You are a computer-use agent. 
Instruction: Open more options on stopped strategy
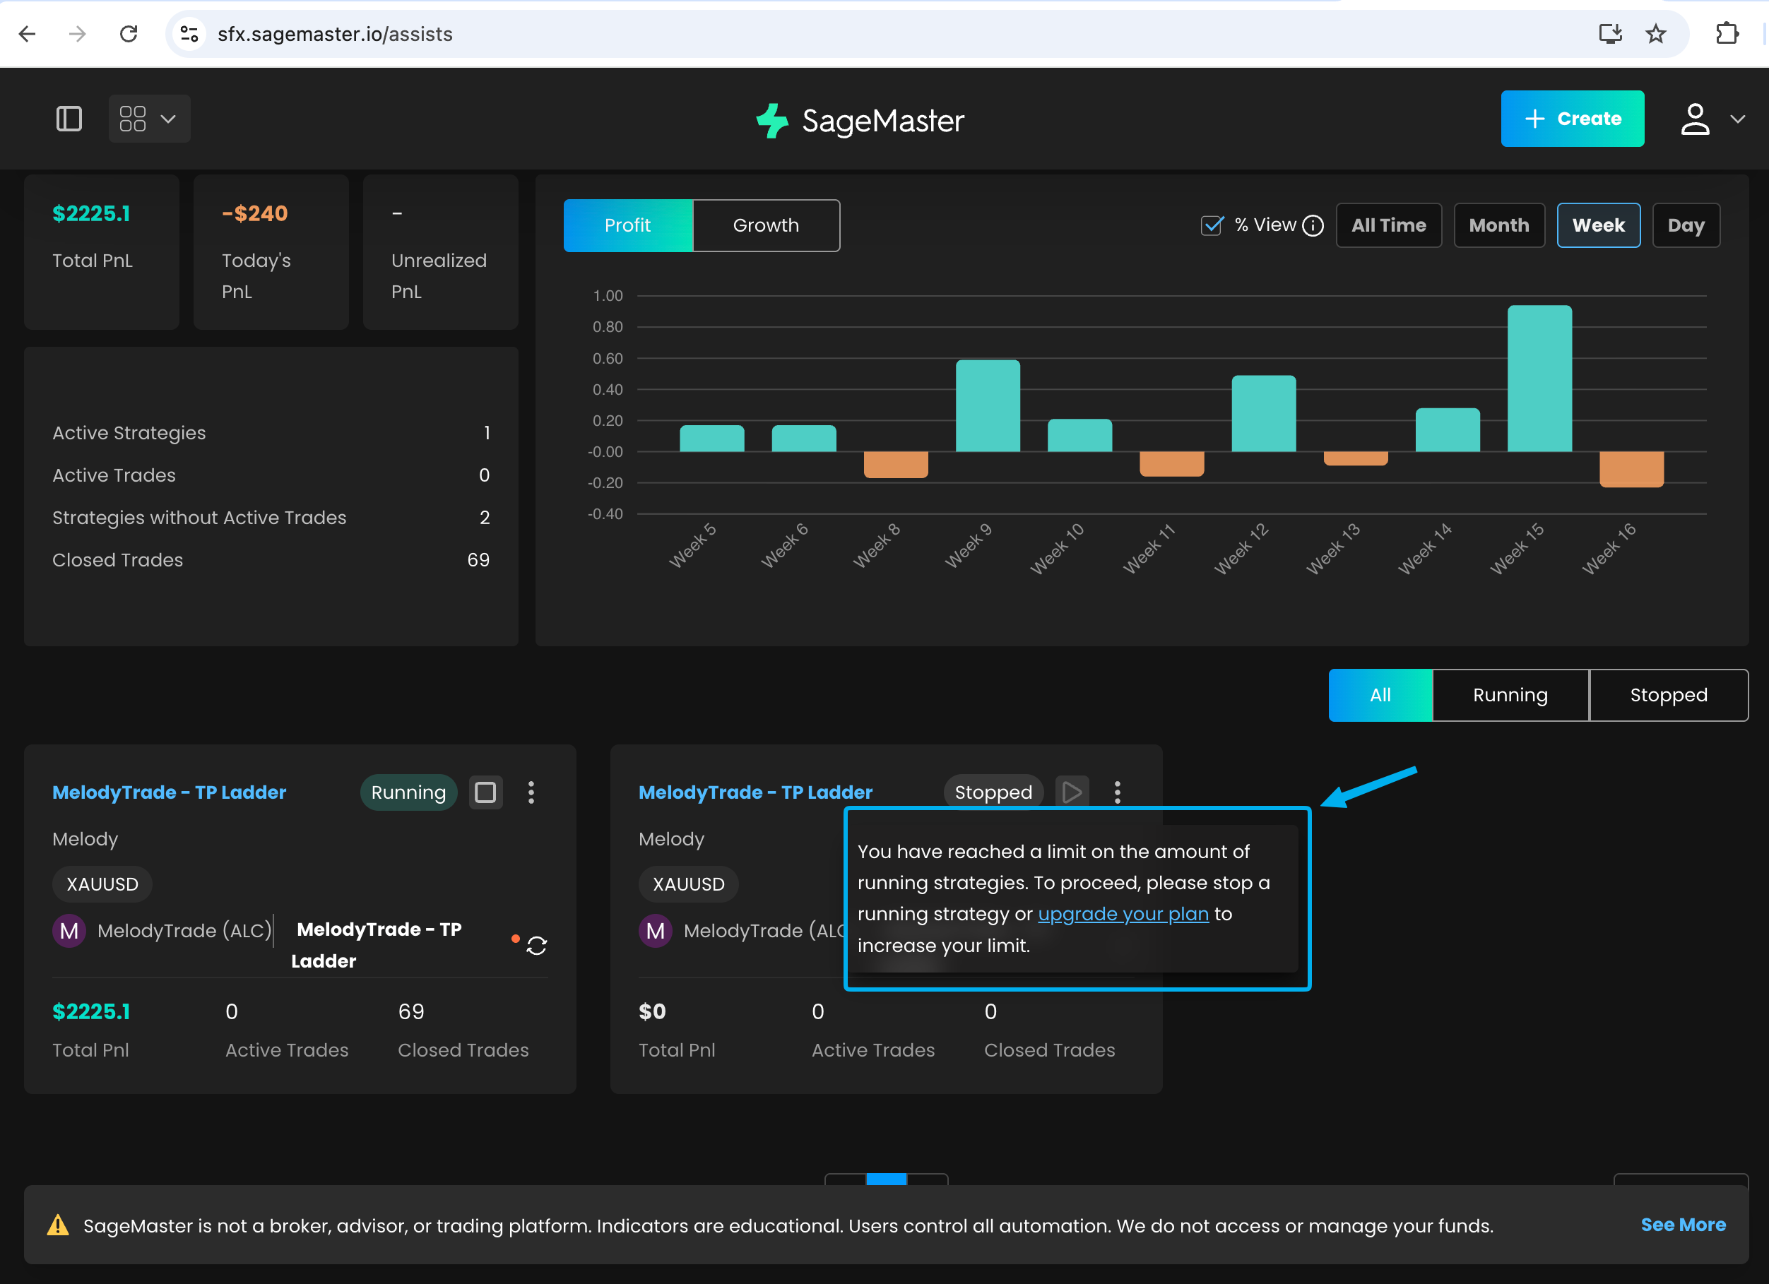1117,792
